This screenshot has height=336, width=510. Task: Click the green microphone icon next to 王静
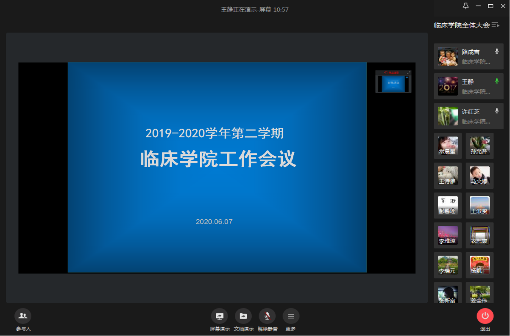pyautogui.click(x=497, y=81)
